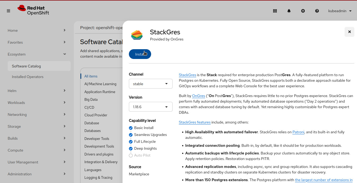Click the Deep Insights check icon
The width and height of the screenshot is (357, 183).
coord(131,149)
